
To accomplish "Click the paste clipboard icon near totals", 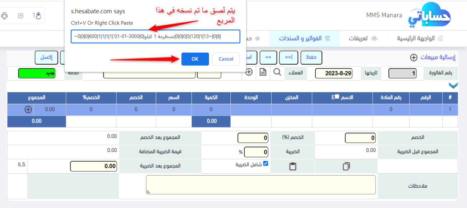I will pyautogui.click(x=293, y=166).
